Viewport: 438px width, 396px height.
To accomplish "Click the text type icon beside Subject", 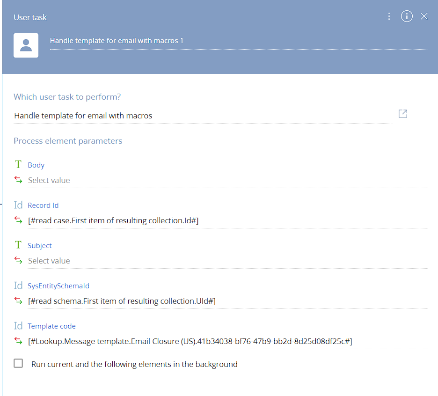I will pos(18,245).
